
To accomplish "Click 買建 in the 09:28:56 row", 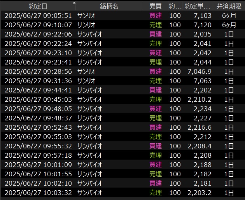I will click(x=156, y=71).
